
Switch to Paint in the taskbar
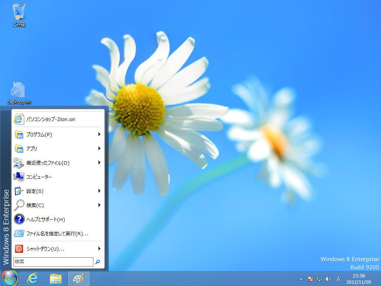point(79,279)
